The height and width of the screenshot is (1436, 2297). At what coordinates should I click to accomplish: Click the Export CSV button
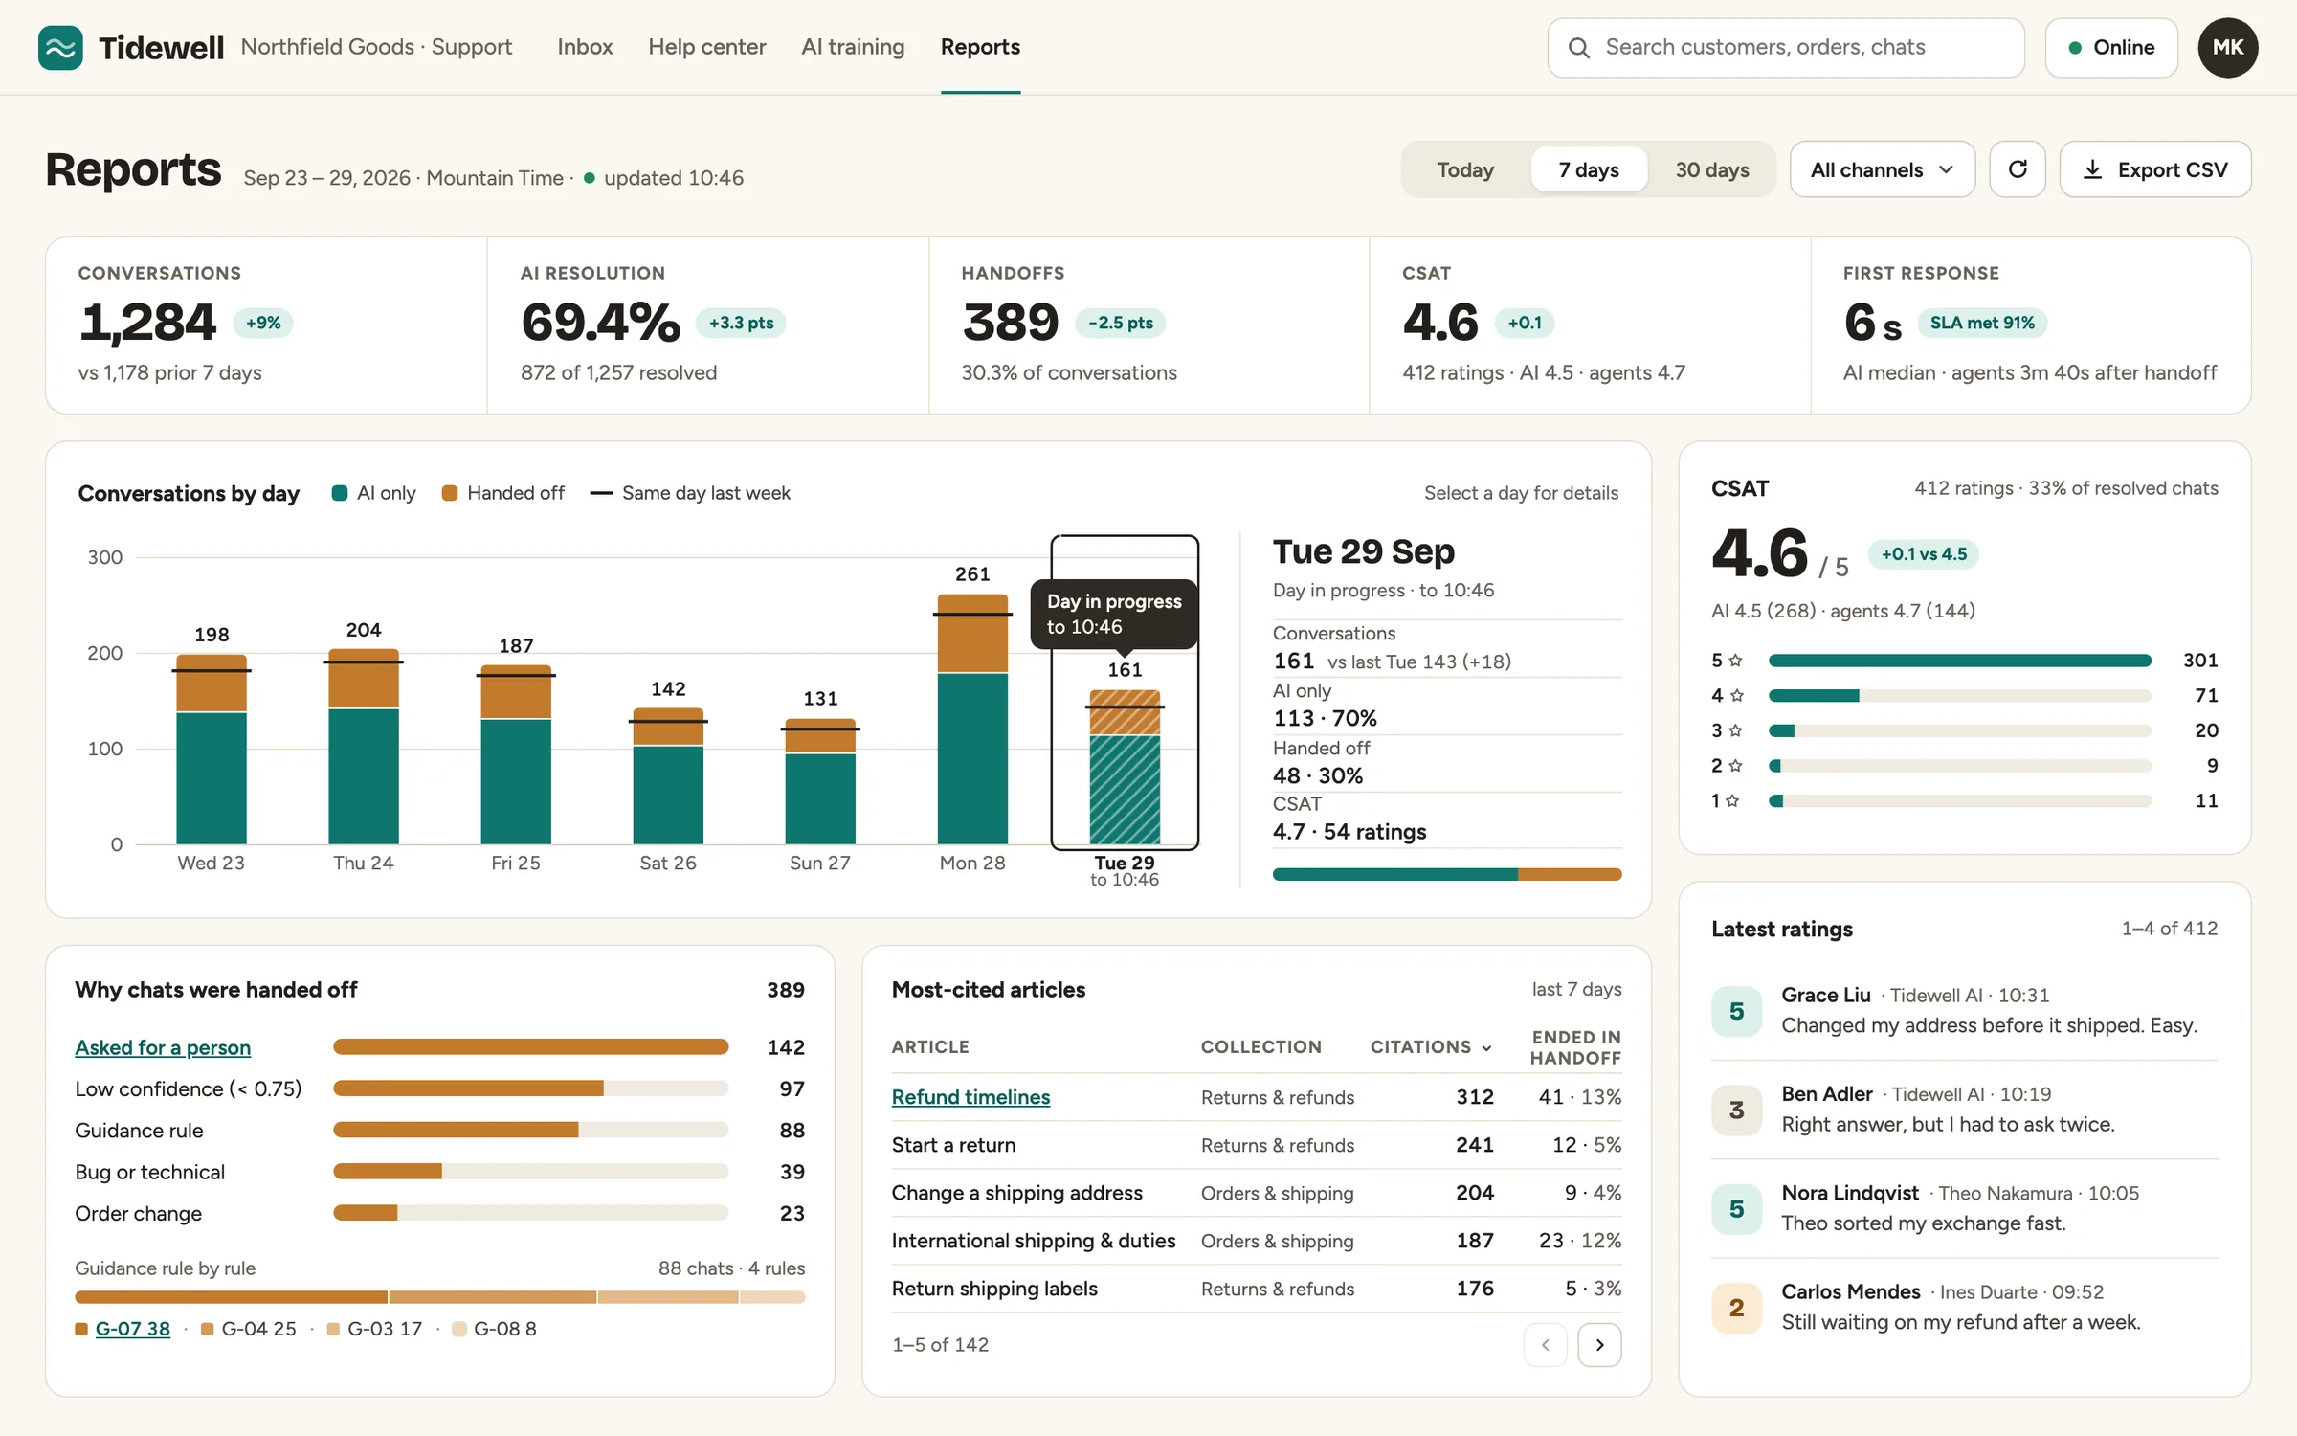[x=2155, y=169]
